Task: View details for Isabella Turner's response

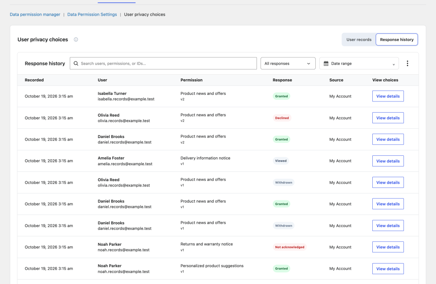Action: [x=388, y=96]
